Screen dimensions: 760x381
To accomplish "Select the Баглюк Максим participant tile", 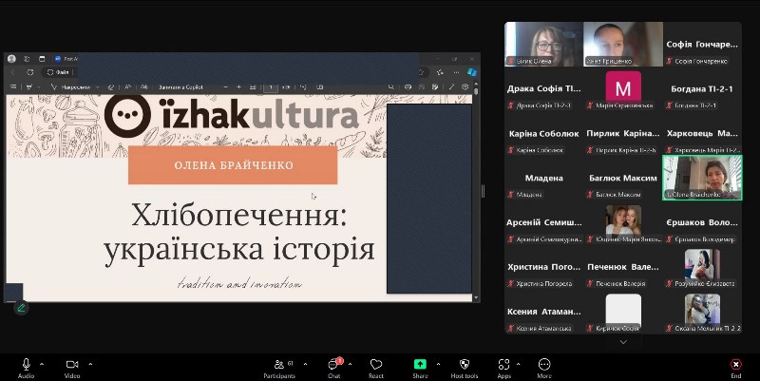I will pyautogui.click(x=623, y=178).
